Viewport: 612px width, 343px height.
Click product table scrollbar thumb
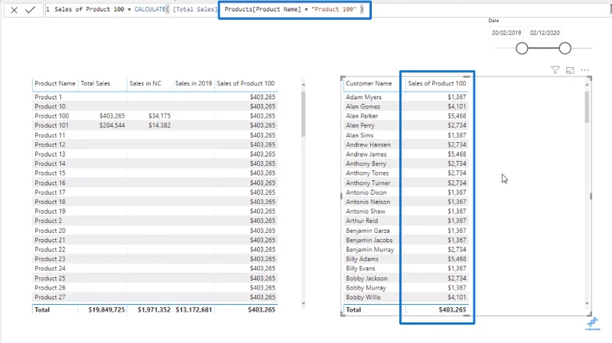pos(303,114)
